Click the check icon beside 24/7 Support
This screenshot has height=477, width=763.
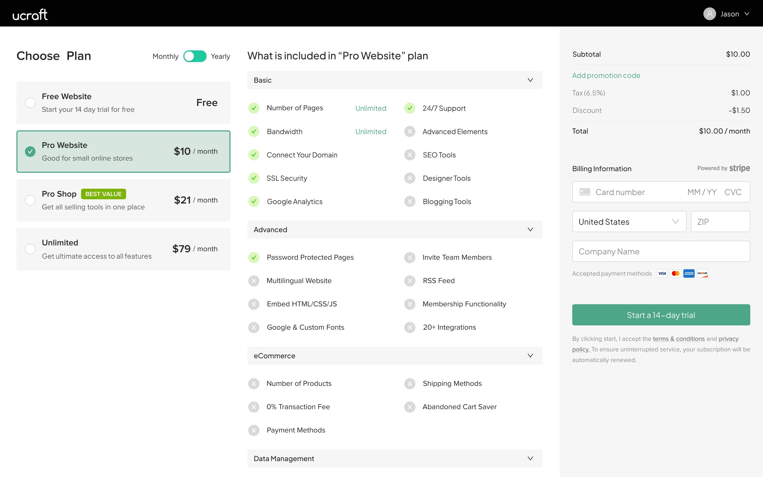[410, 108]
